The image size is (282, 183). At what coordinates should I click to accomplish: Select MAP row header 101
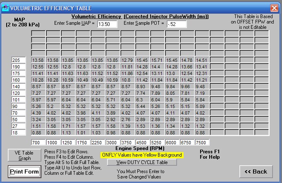point(19,100)
